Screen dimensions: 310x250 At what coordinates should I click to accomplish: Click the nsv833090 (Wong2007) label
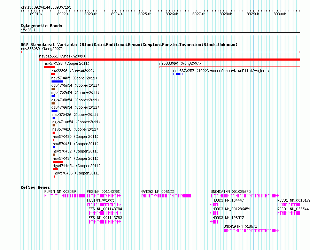pos(180,63)
